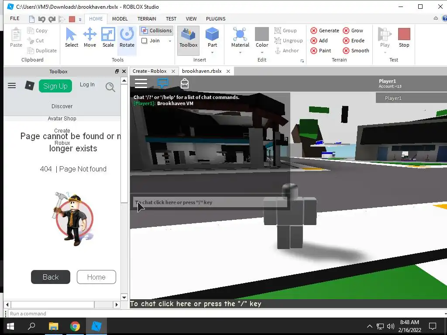This screenshot has height=335, width=447.
Task: Click terrain Add button
Action: [x=319, y=41]
